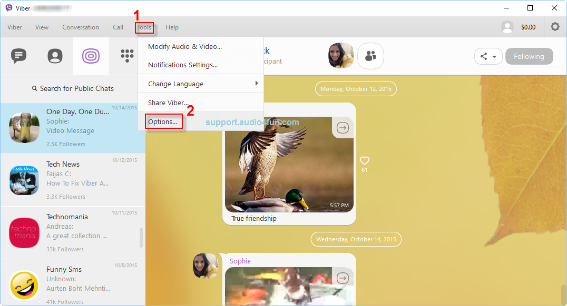
Task: Open the Technomania public chat
Action: click(73, 233)
